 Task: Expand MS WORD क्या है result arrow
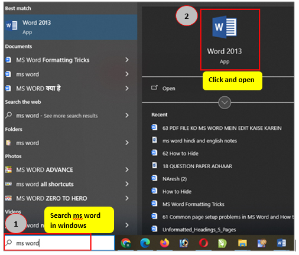click(127, 89)
